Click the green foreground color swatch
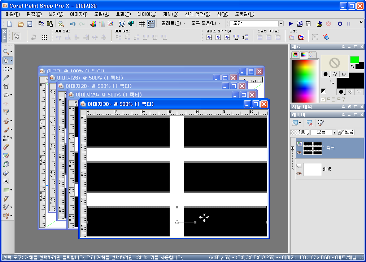This screenshot has height=262, width=366. pyautogui.click(x=354, y=60)
